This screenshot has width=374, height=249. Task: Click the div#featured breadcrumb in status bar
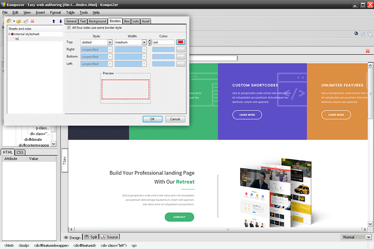pyautogui.click(x=84, y=245)
